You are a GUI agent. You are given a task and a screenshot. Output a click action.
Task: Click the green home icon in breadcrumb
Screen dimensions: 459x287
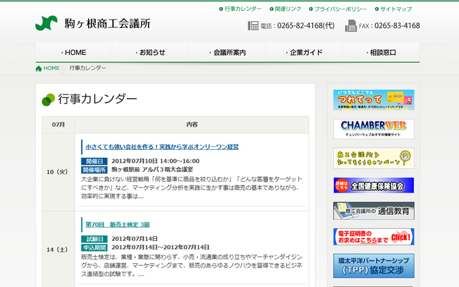coord(39,68)
